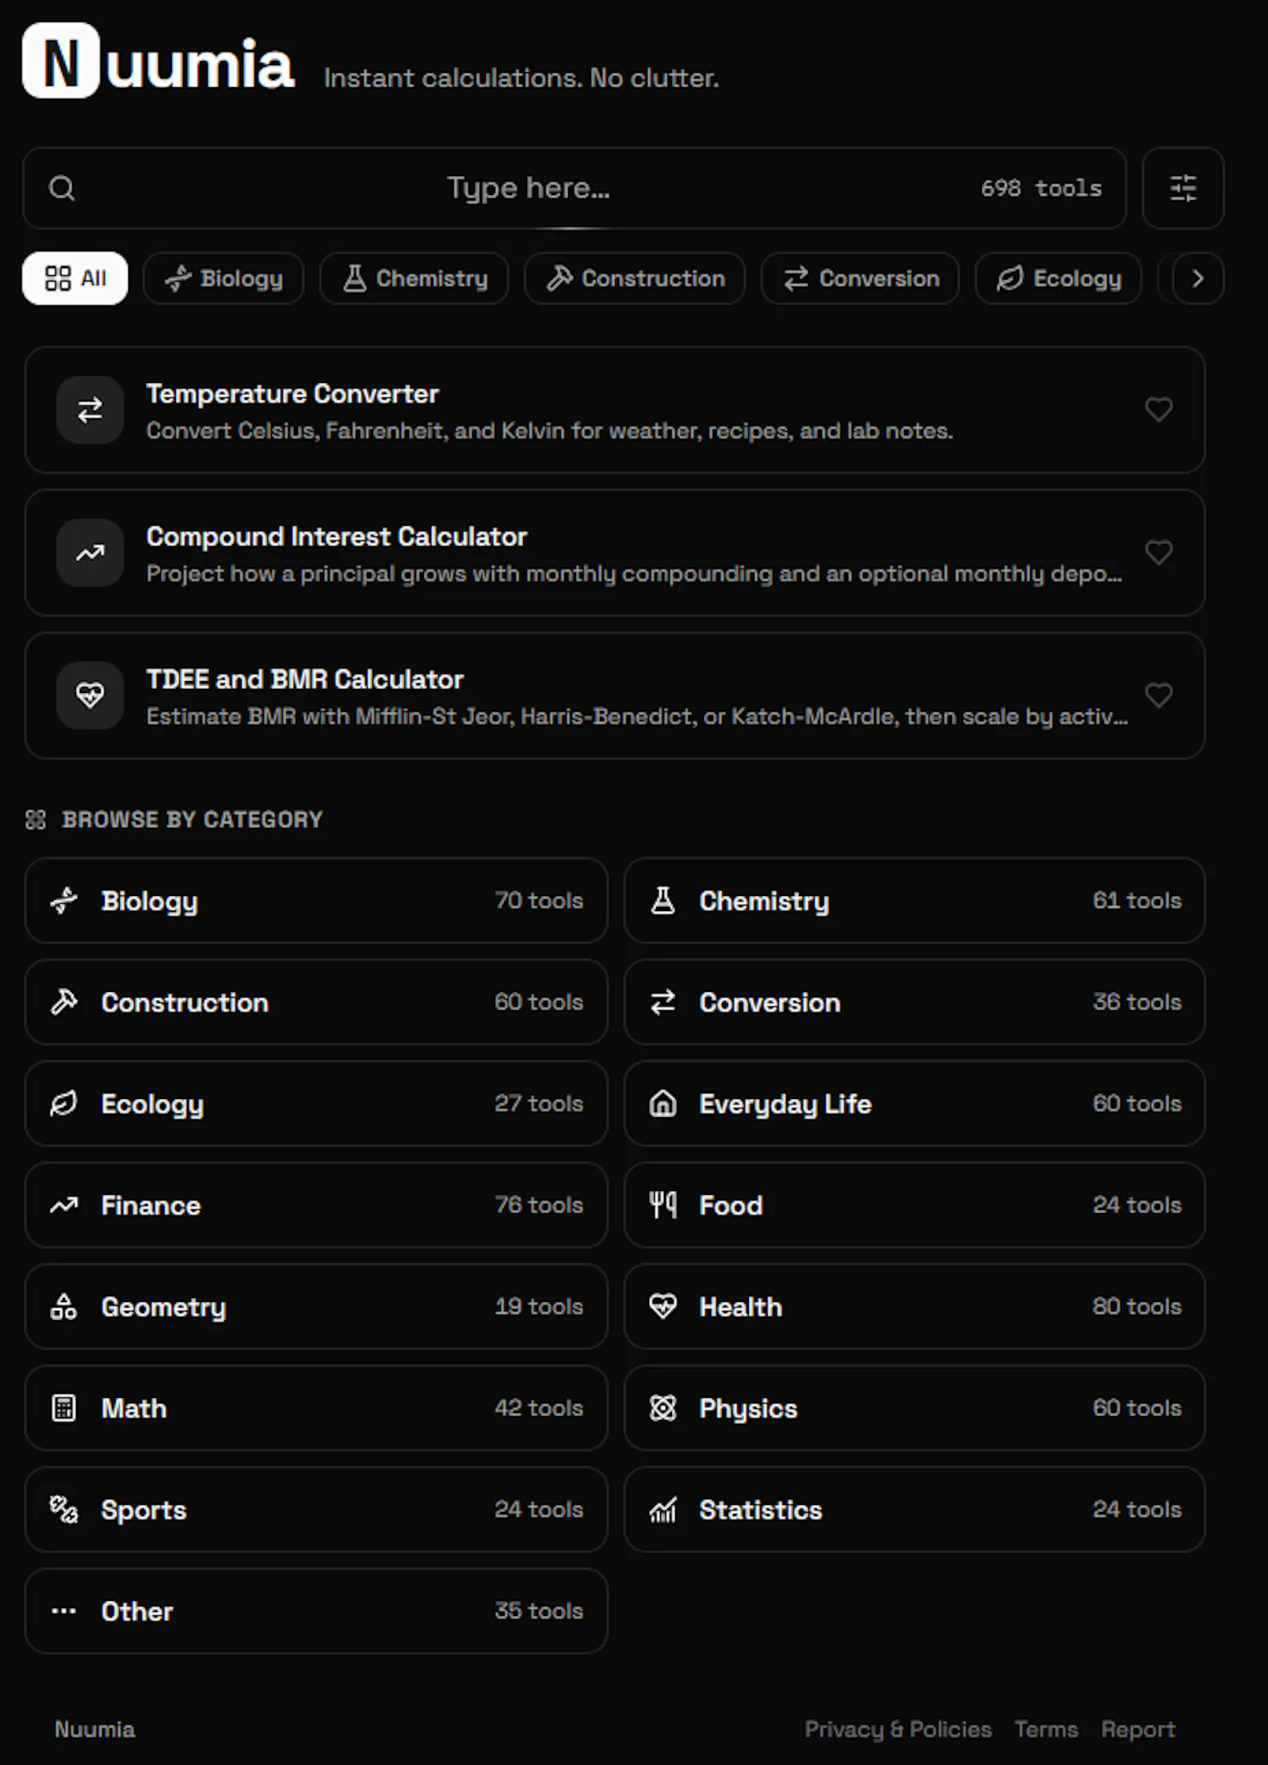Viewport: 1268px width, 1765px height.
Task: Click the Biology category DNA icon
Action: point(63,901)
